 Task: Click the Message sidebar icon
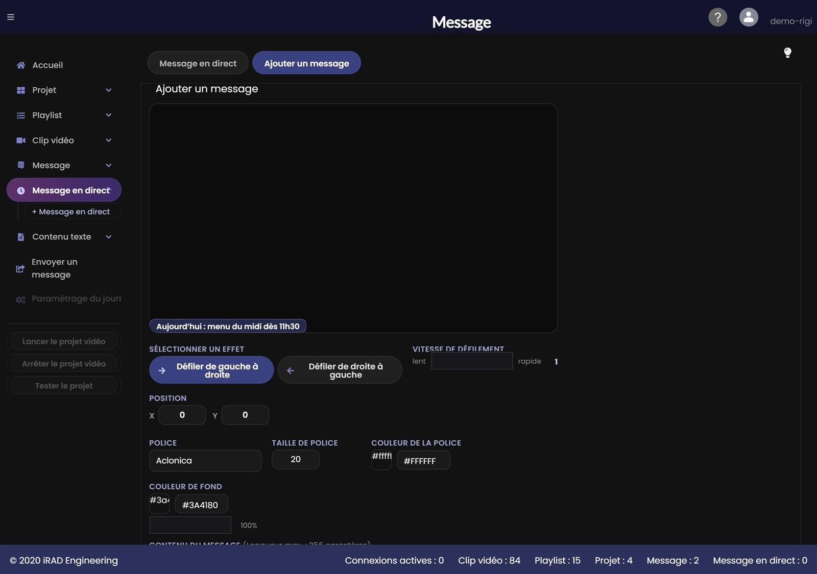(21, 165)
